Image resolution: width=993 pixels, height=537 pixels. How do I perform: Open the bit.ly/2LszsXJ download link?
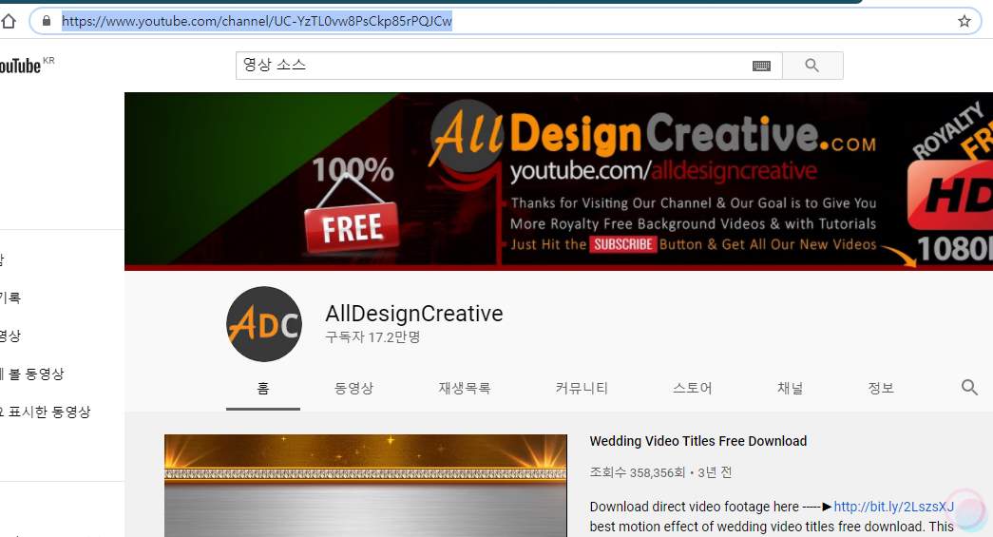tap(893, 507)
